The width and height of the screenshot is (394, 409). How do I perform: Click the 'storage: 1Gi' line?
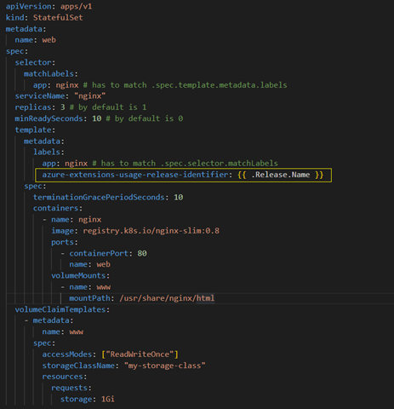pos(88,399)
